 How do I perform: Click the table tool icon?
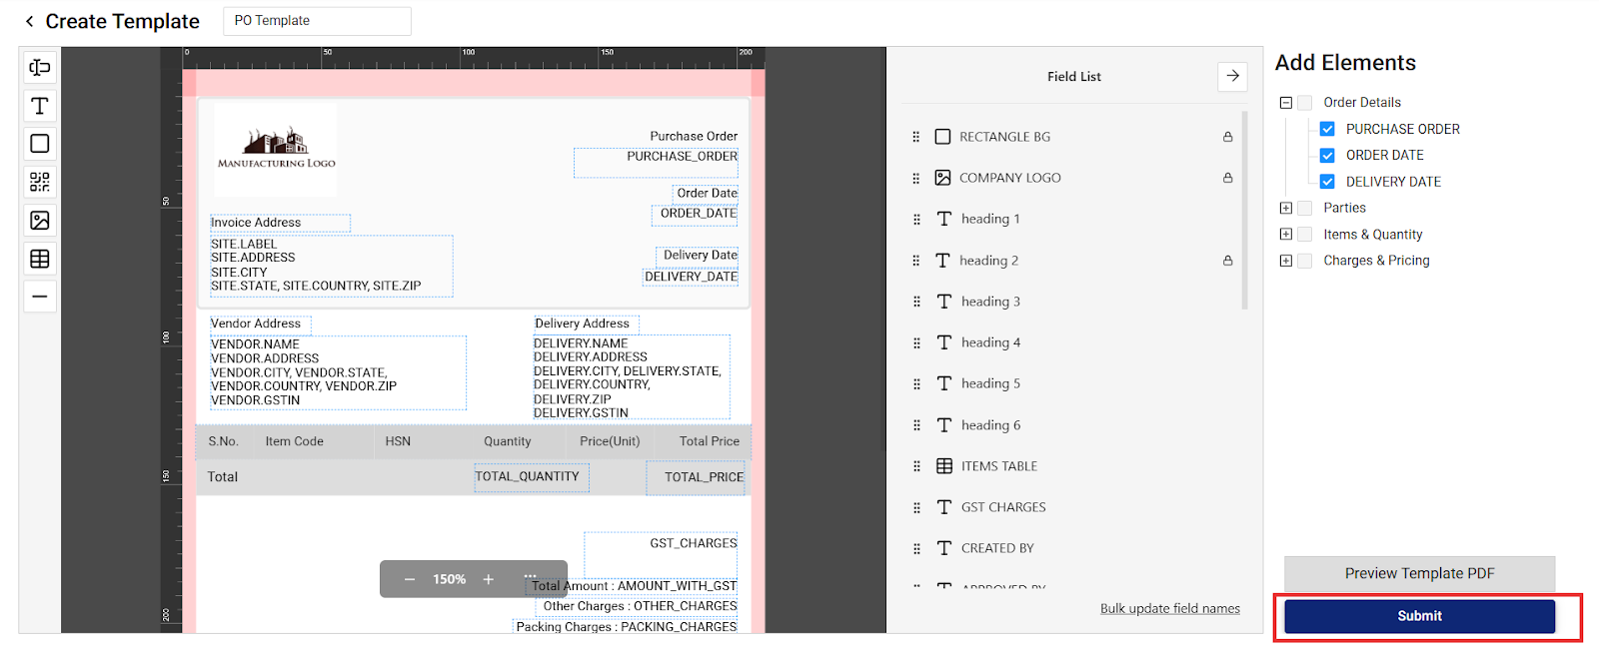tap(40, 259)
